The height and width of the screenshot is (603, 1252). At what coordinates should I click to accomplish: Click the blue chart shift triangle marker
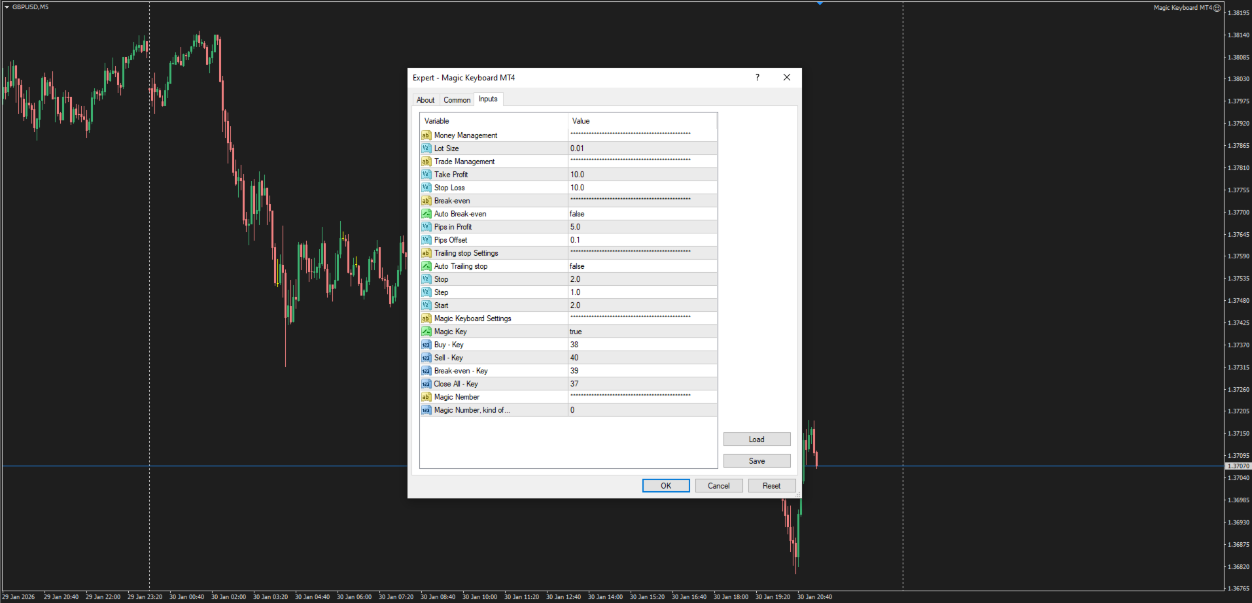point(820,3)
